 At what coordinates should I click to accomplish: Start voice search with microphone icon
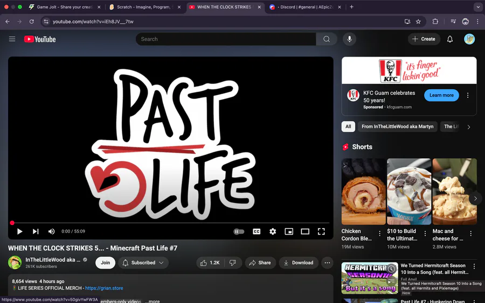(349, 39)
